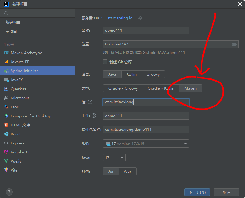Select Empty Project in the left list

[37, 31]
